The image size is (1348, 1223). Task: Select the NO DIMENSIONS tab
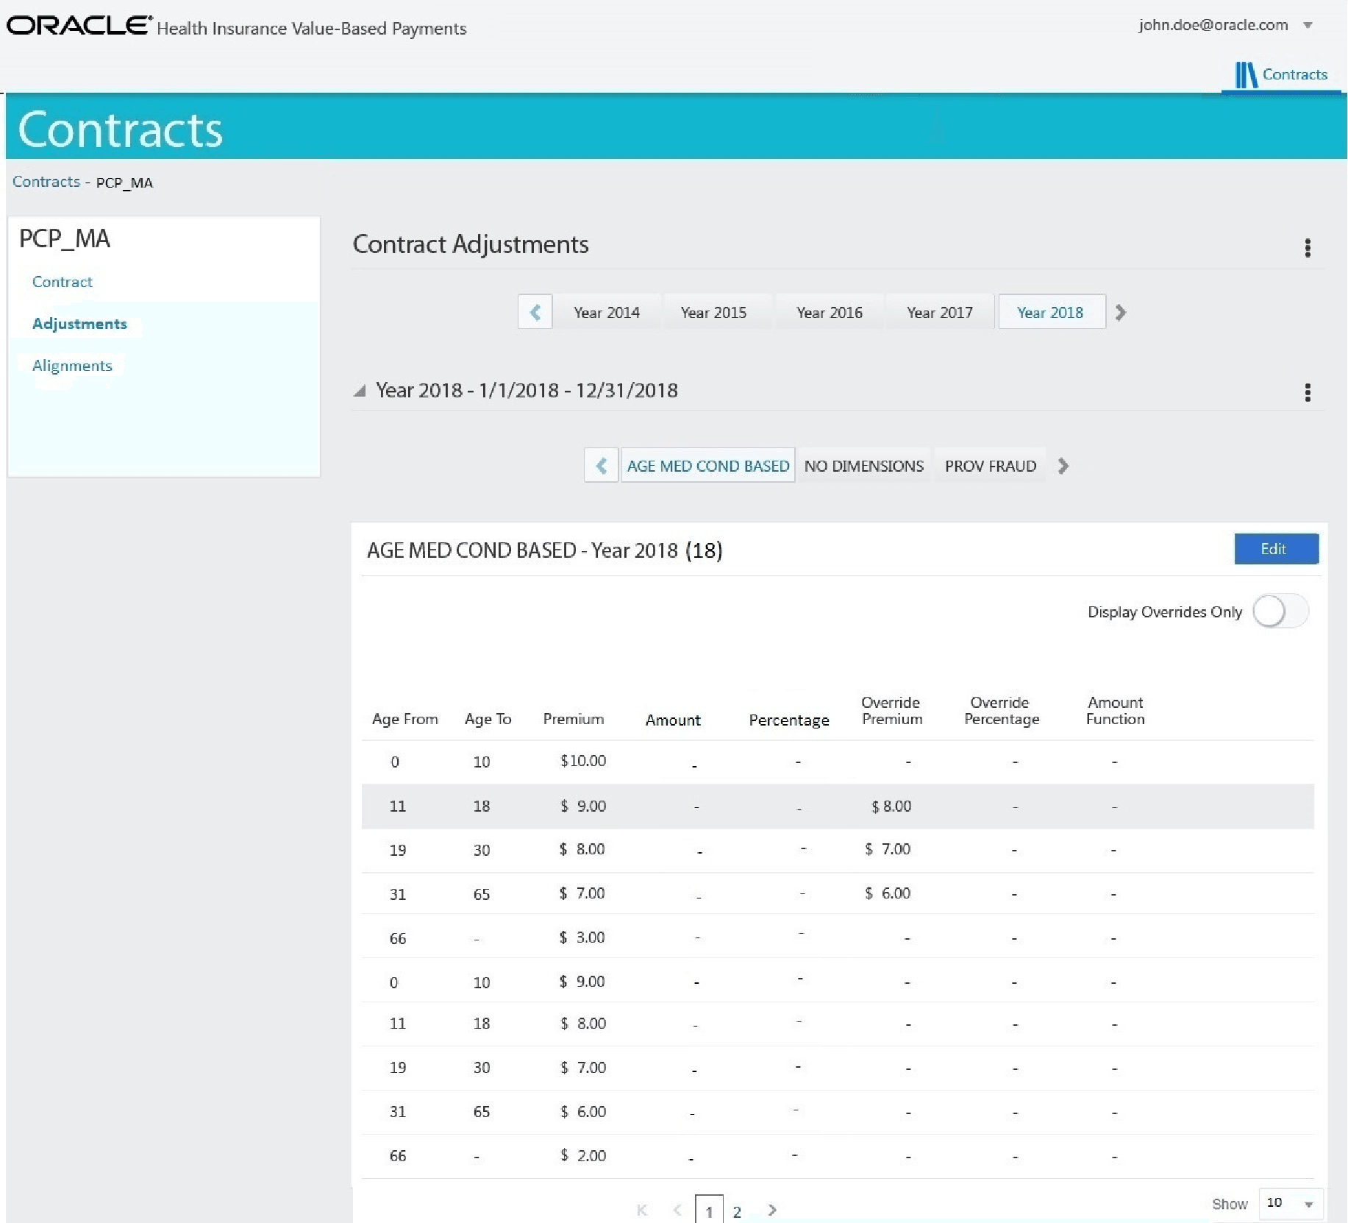tap(863, 466)
